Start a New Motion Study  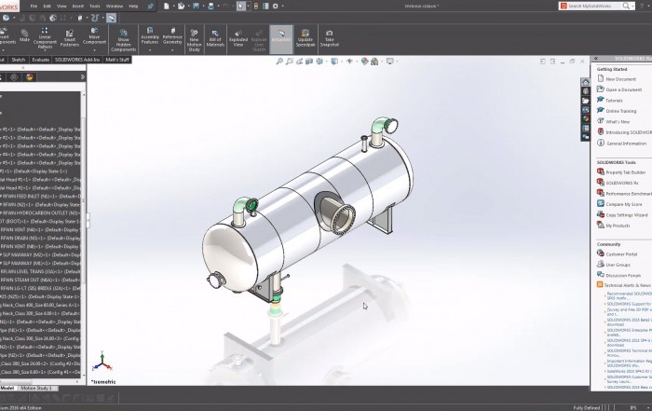tap(194, 37)
